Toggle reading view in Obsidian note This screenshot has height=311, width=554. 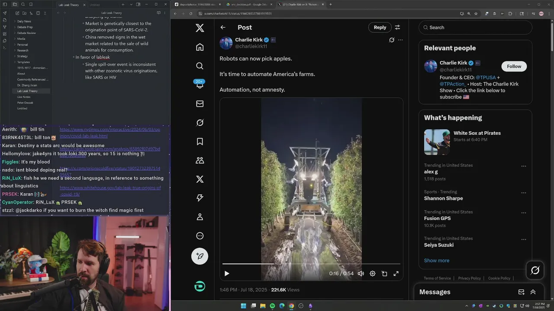[158, 13]
